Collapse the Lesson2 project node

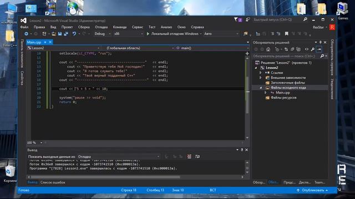pos(256,67)
